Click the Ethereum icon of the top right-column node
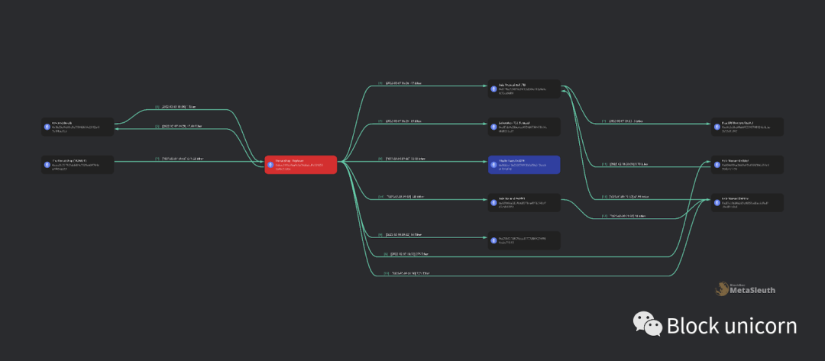Viewport: 825px width, 361px height. coord(717,127)
